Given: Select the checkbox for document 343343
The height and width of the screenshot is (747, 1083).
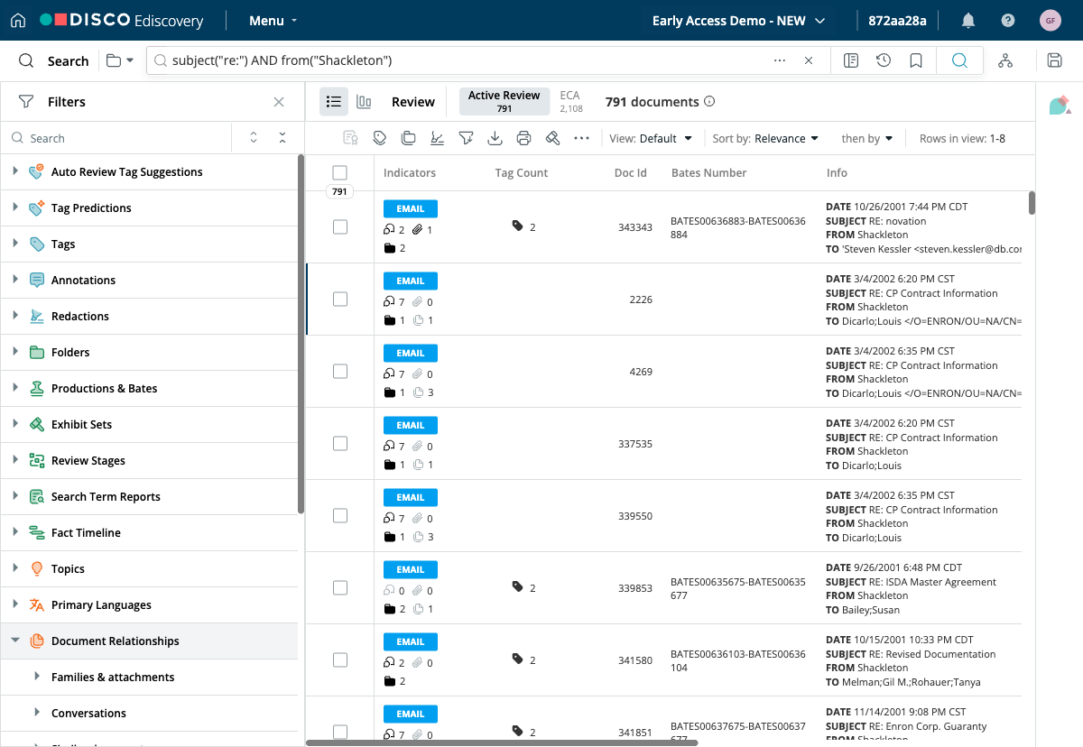Looking at the screenshot, I should [x=339, y=226].
